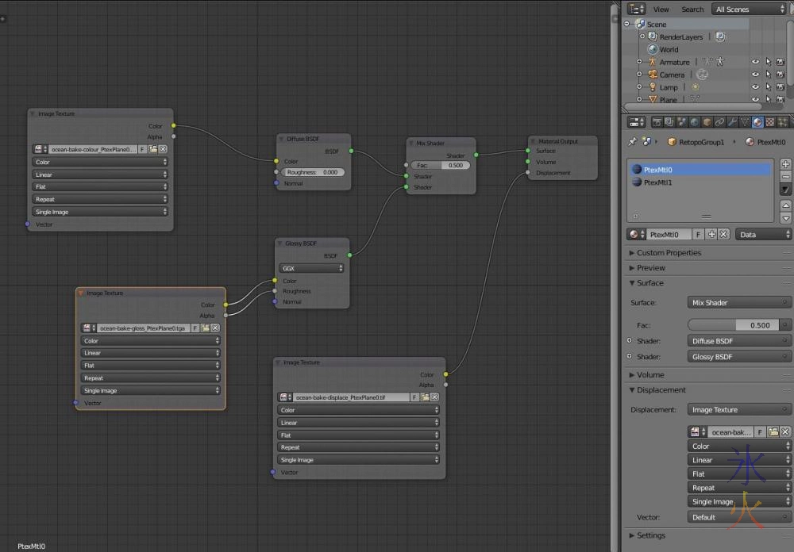Viewport: 794px width, 552px height.
Task: Click the Object constraints chain icon
Action: tap(719, 122)
